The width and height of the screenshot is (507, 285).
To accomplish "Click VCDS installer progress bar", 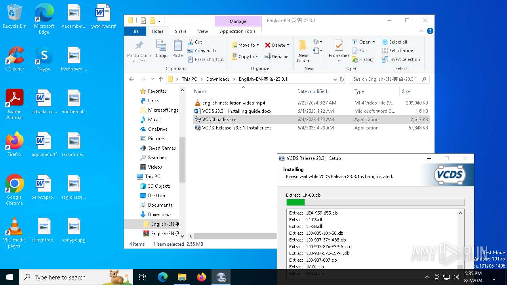I will click(375, 202).
